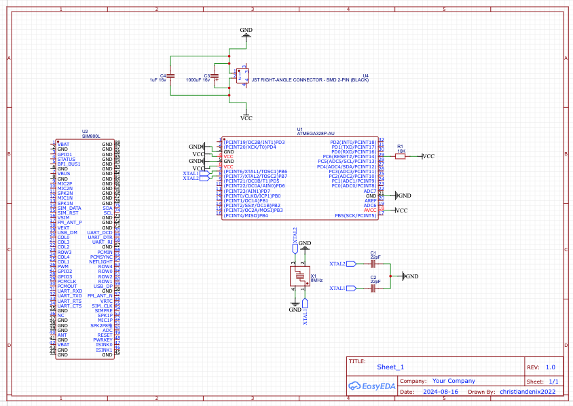Image resolution: width=573 pixels, height=406 pixels.
Task: Select the Your Company field
Action: pyautogui.click(x=454, y=381)
